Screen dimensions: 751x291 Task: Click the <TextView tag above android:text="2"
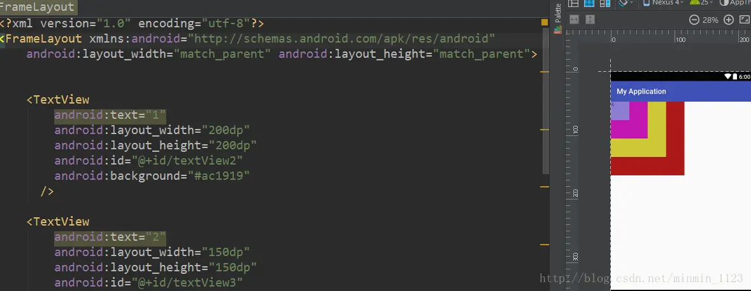(x=58, y=222)
